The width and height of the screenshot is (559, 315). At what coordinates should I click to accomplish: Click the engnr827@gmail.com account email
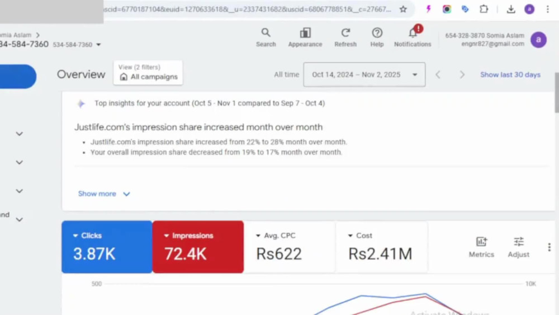(x=492, y=44)
